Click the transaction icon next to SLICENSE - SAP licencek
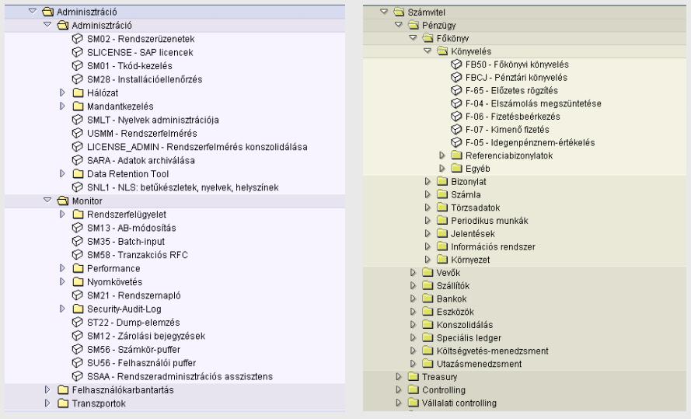This screenshot has width=691, height=419. (78, 52)
